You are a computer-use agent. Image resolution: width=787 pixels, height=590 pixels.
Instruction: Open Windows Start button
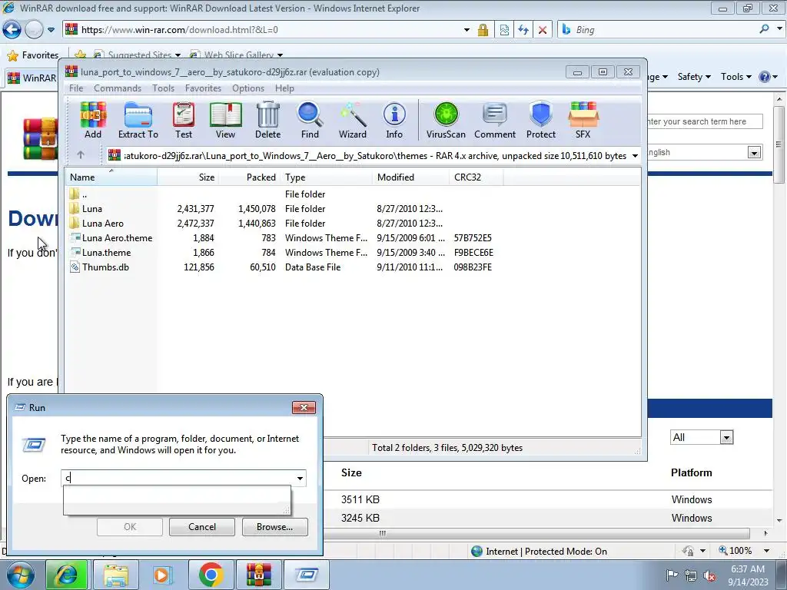point(20,575)
